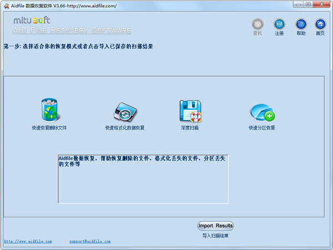Click the 注册 register cart icon

(x=279, y=24)
